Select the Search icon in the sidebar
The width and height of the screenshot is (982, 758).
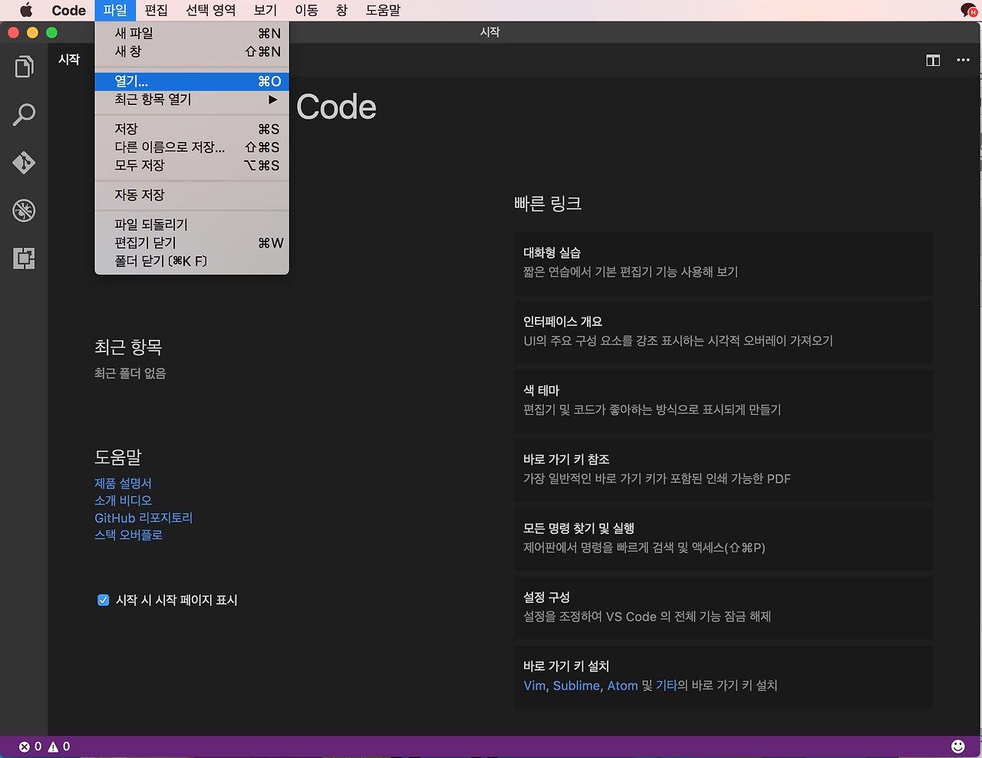pos(24,114)
